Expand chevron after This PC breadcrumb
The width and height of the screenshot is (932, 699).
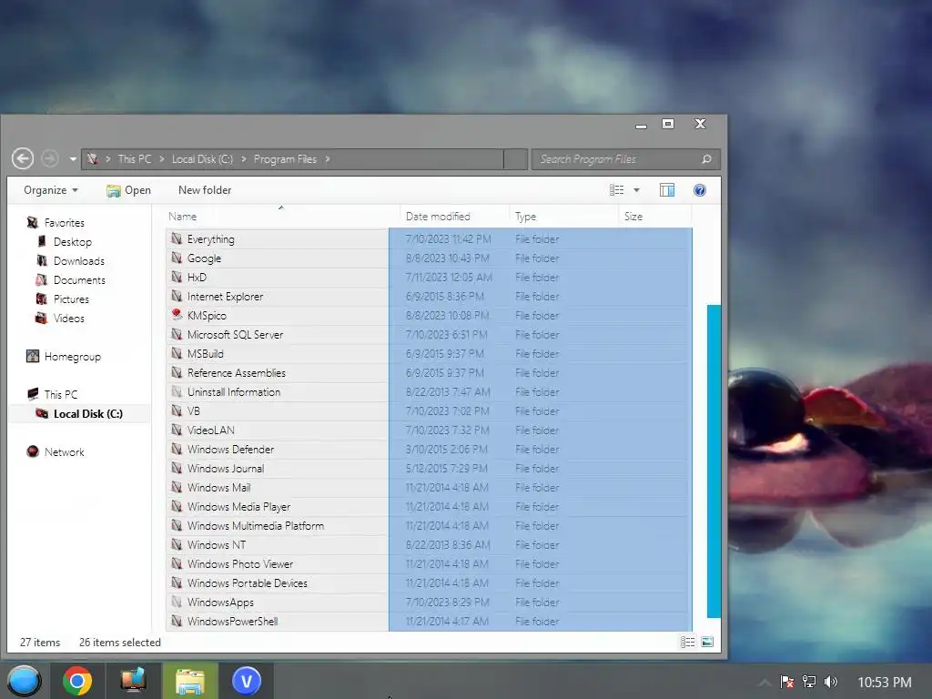pos(162,159)
